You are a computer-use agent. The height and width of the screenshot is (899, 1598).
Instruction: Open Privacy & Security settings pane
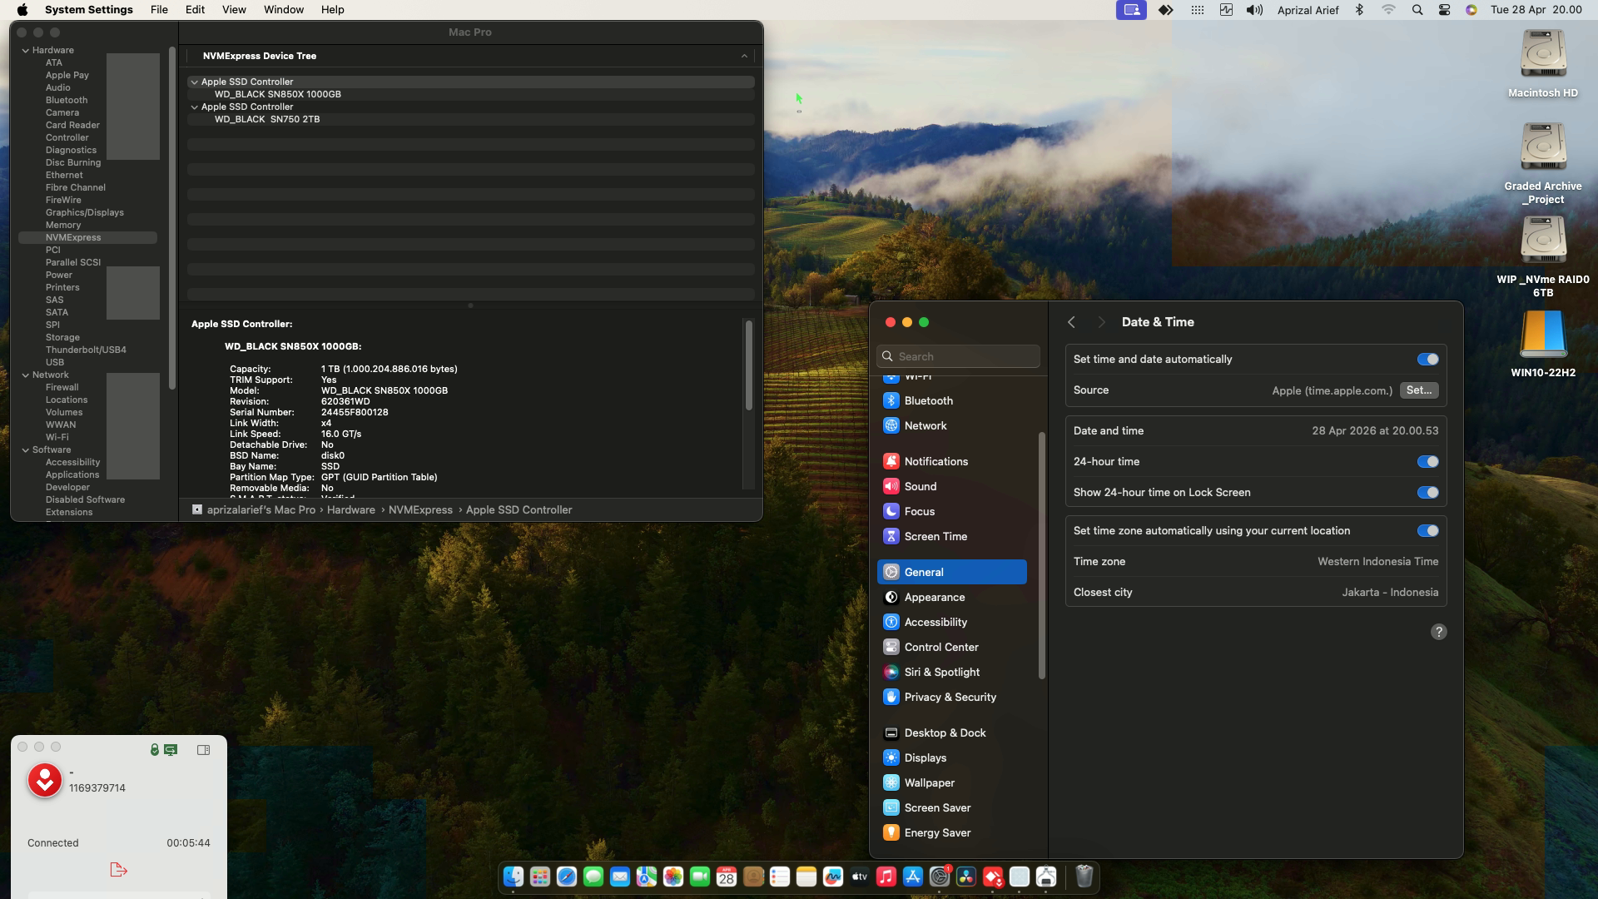(951, 697)
